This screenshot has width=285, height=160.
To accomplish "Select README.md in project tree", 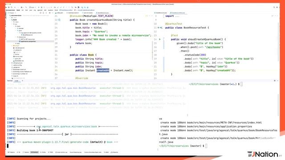I will click(19, 61).
